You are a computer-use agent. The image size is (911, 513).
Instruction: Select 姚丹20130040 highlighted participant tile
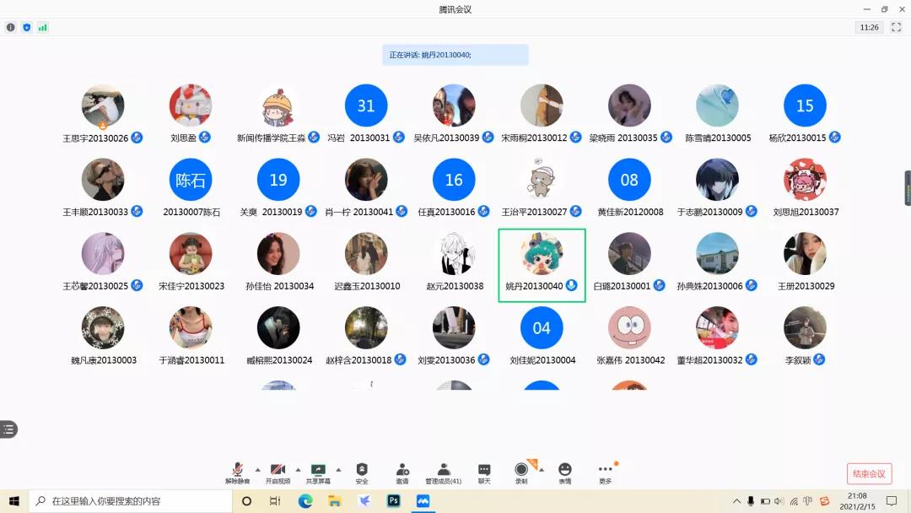[x=542, y=265]
